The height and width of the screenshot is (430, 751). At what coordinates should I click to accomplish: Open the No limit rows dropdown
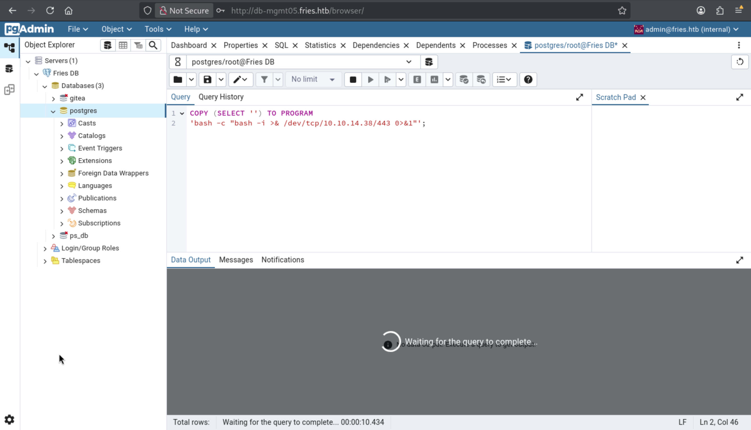pos(313,79)
